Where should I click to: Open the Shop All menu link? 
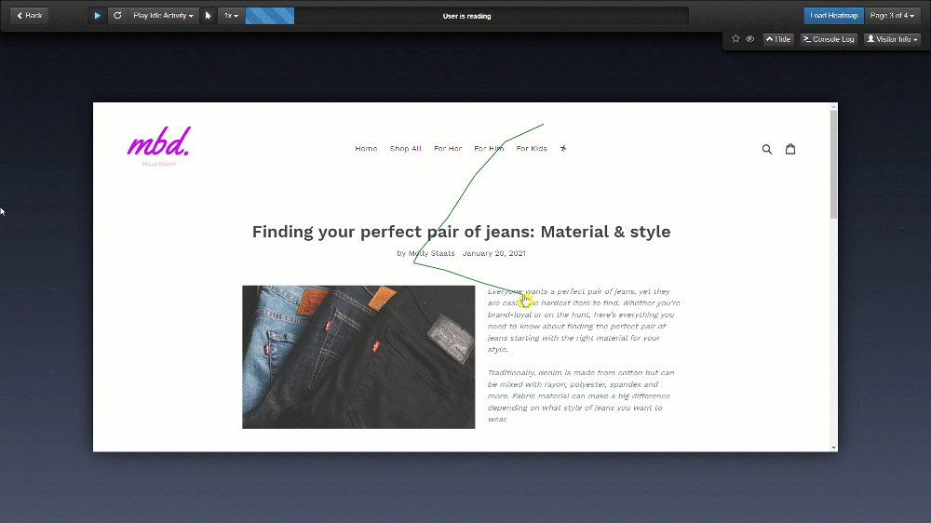tap(406, 148)
